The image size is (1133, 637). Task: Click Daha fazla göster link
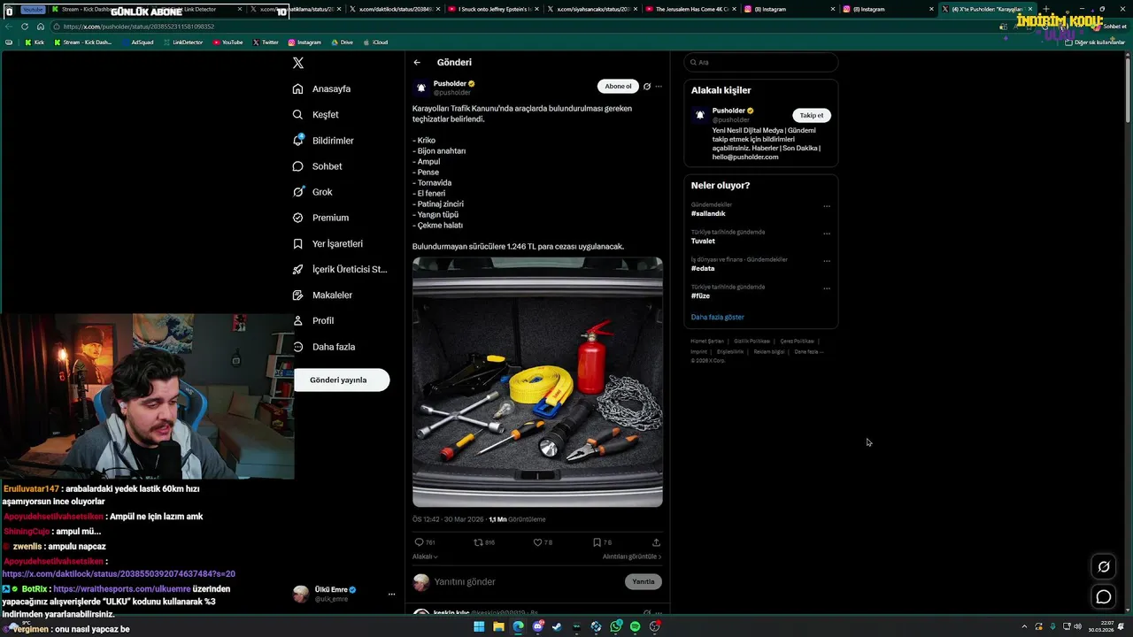tap(717, 317)
